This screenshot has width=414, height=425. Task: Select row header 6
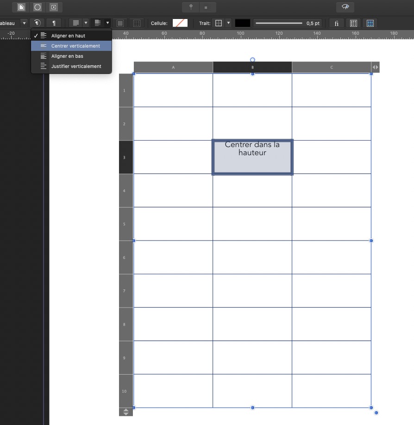126,258
